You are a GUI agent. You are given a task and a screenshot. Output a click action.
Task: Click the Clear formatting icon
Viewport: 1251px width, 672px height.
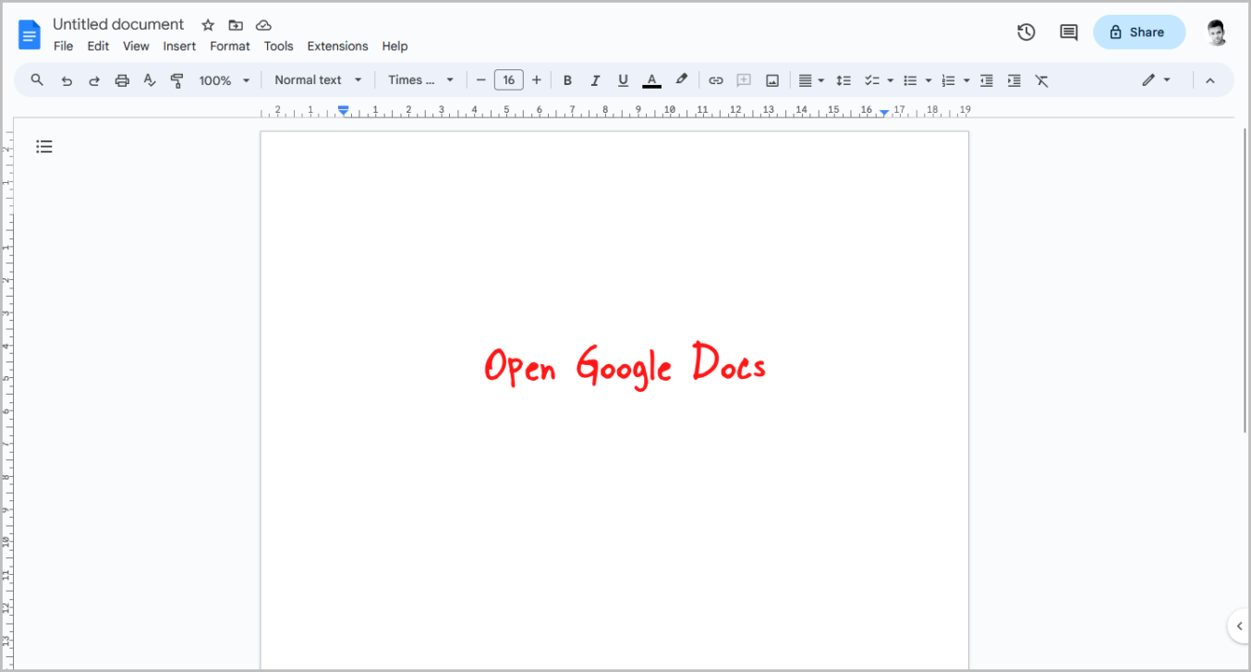[x=1042, y=80]
